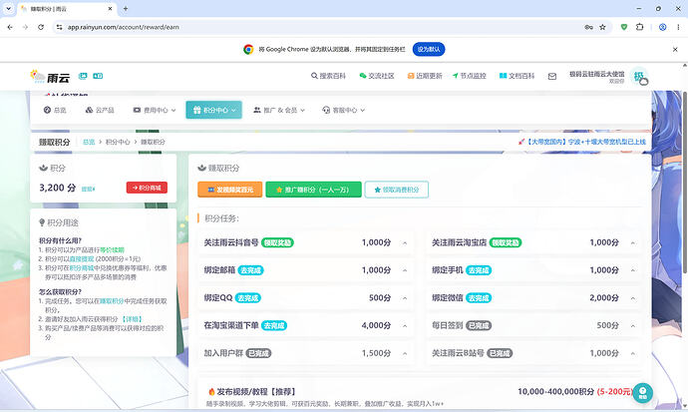The height and width of the screenshot is (412, 688).
Task: Collapse the 绑定QQ task chevron
Action: [405, 298]
